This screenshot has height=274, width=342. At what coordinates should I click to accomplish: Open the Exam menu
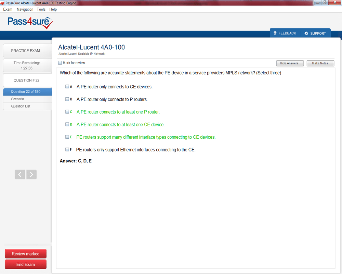(x=8, y=10)
